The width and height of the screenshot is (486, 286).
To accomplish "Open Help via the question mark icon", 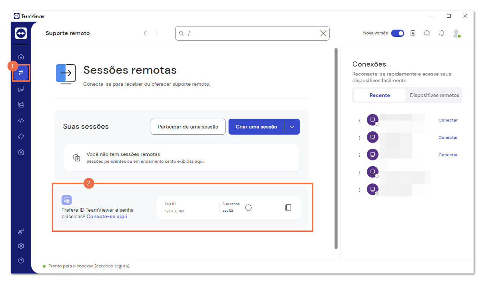I will click(21, 261).
